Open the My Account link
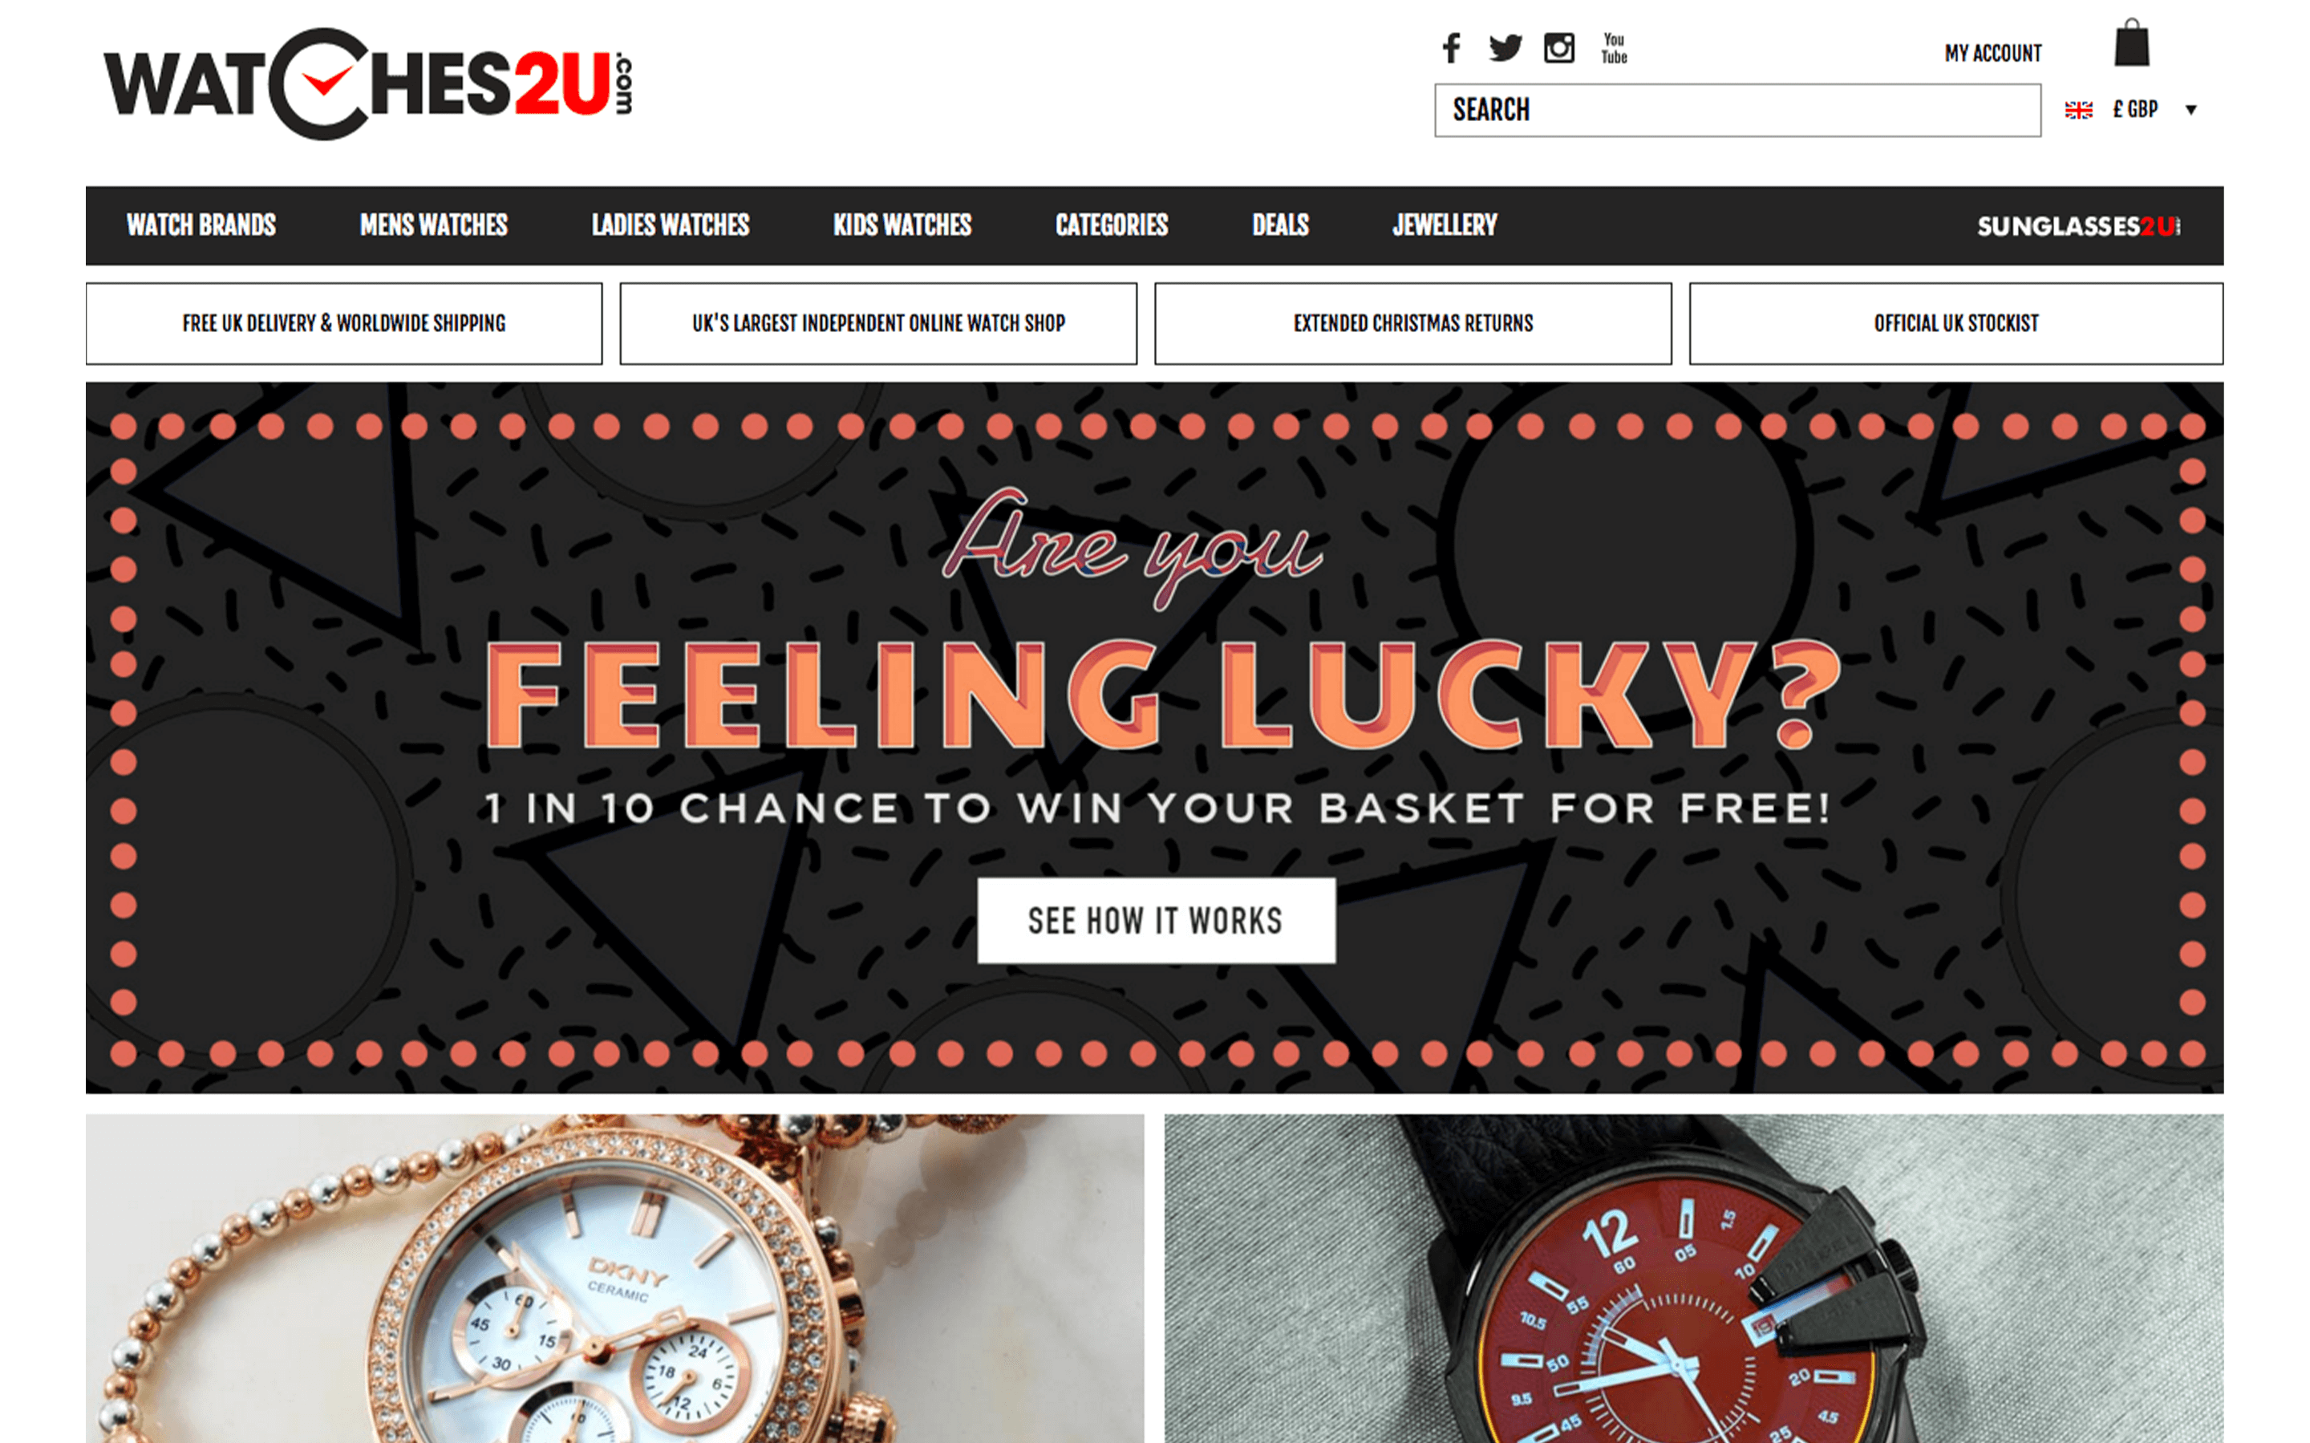Image resolution: width=2310 pixels, height=1443 pixels. pos(1993,54)
